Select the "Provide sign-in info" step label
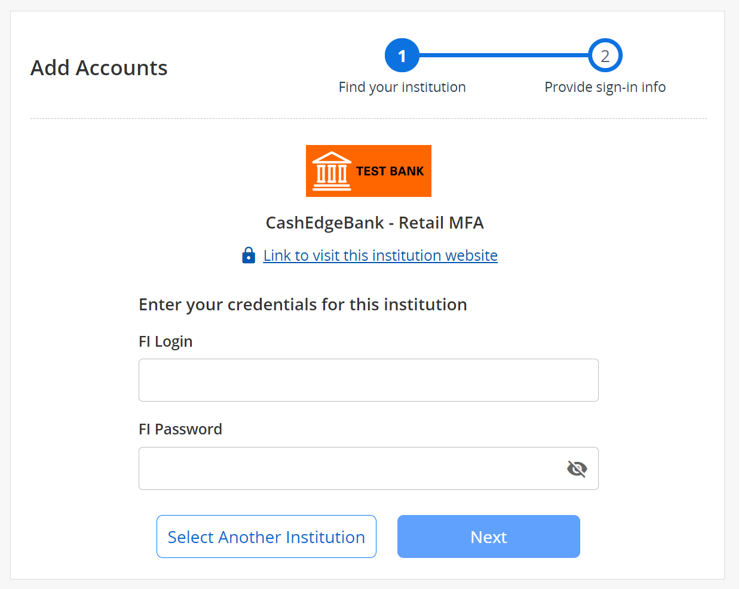The width and height of the screenshot is (741, 589). point(605,87)
